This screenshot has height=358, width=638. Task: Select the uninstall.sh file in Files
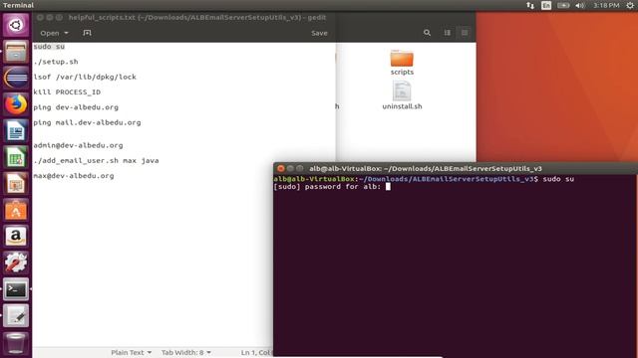point(402,95)
